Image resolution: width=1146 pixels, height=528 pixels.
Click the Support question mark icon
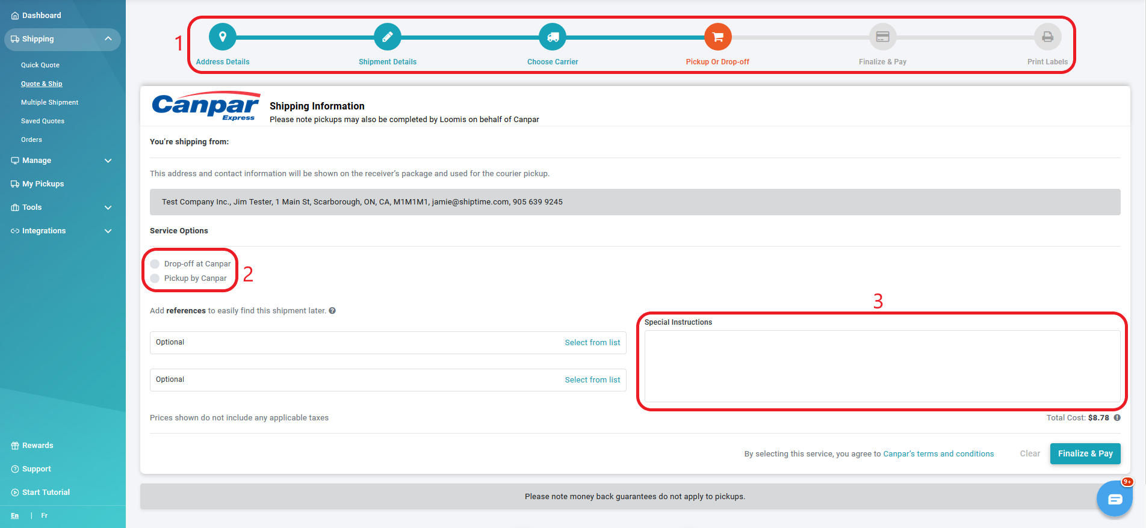click(15, 469)
